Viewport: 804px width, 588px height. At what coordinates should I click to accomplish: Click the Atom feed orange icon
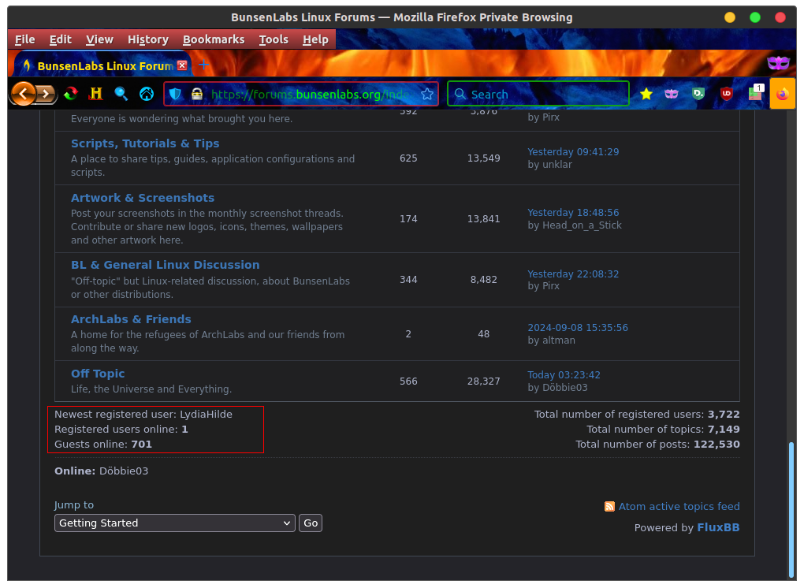click(609, 507)
